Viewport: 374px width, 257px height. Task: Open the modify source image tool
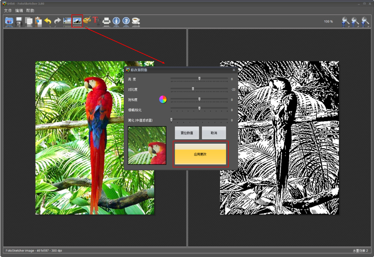click(x=77, y=21)
